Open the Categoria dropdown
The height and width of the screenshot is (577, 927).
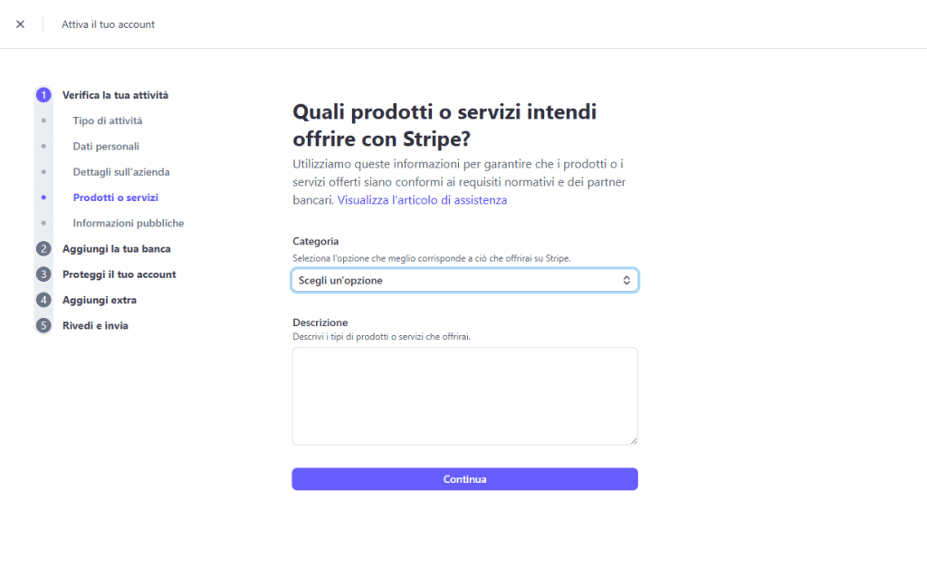click(x=464, y=280)
